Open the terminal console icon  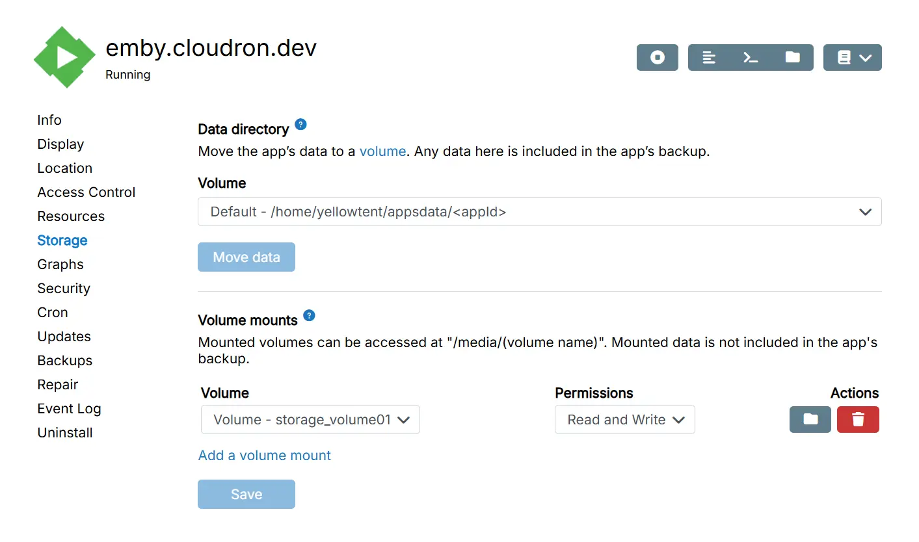(751, 57)
